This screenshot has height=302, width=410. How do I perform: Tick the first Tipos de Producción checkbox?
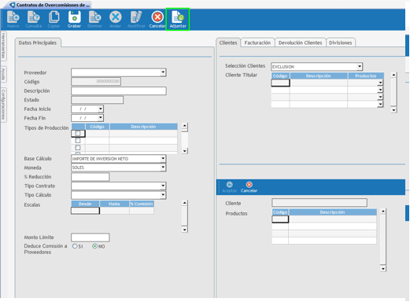click(78, 134)
